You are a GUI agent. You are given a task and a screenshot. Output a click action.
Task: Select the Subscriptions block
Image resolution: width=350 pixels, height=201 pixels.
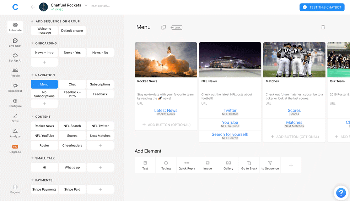[x=100, y=84]
